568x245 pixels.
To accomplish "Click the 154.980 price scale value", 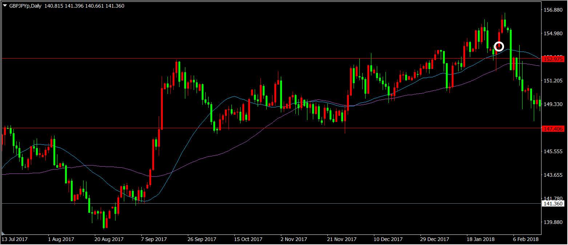I will pyautogui.click(x=552, y=33).
